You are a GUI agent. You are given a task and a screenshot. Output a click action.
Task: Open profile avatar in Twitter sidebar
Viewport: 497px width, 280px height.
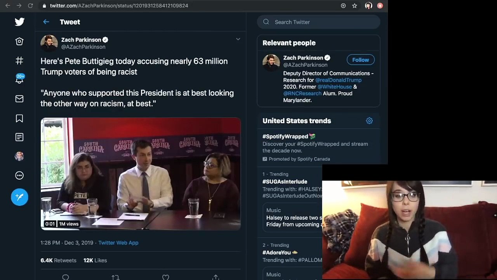19,156
